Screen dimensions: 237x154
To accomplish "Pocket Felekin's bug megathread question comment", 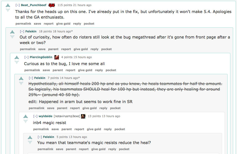I will (106, 49).
